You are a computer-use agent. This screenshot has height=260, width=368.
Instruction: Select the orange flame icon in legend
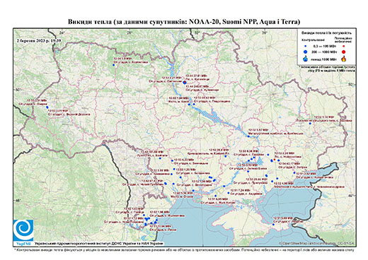[344, 59]
